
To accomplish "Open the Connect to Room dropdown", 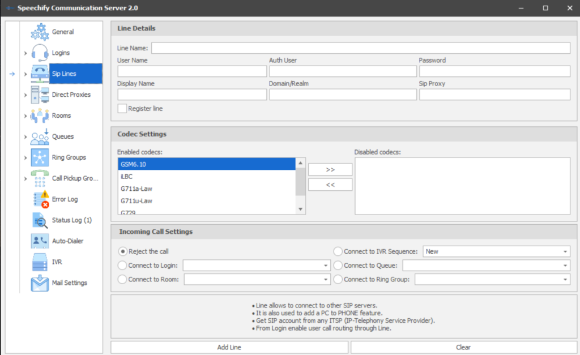I will (326, 279).
